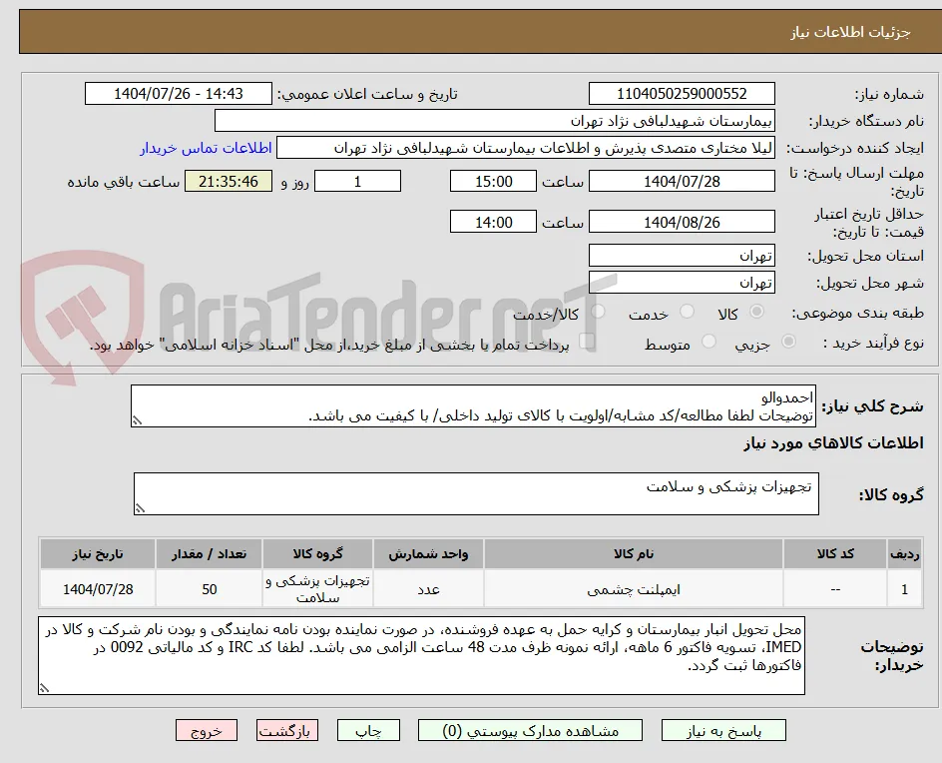Click the پاسخ به نیاز button
This screenshot has height=763, width=942.
(723, 730)
